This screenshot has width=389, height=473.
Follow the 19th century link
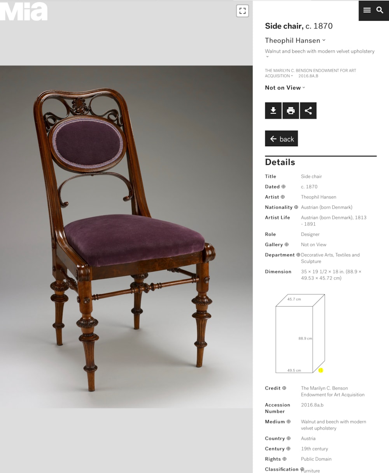[x=314, y=449]
